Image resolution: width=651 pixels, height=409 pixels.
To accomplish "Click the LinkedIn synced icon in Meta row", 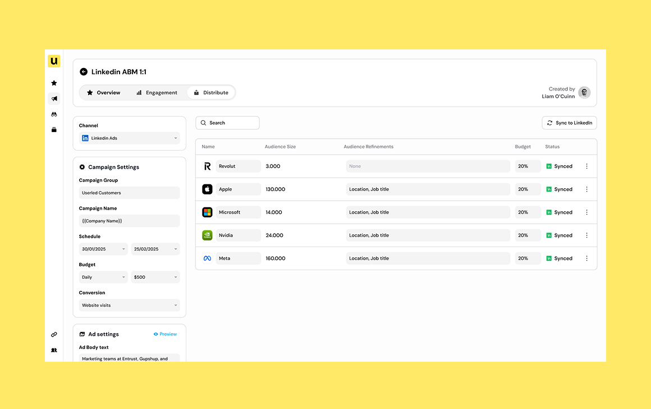I will point(549,258).
